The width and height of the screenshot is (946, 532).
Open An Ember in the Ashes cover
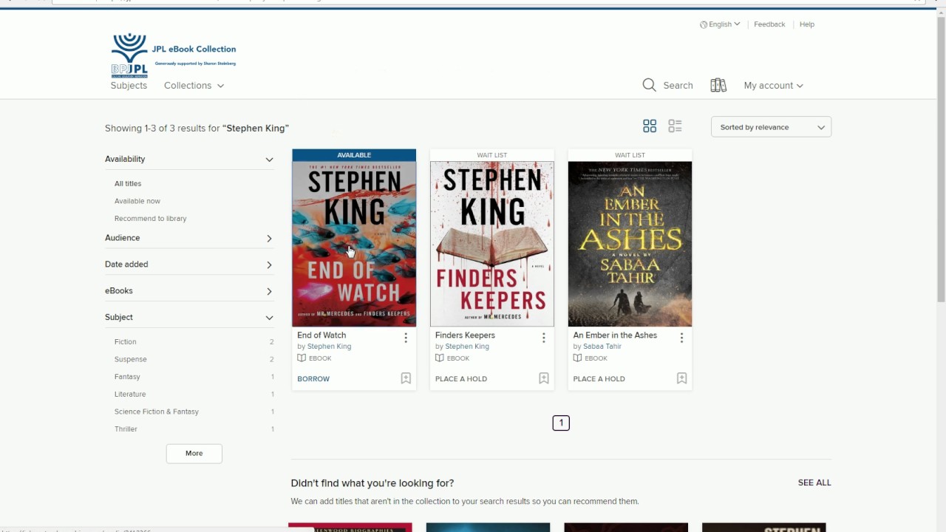click(630, 244)
